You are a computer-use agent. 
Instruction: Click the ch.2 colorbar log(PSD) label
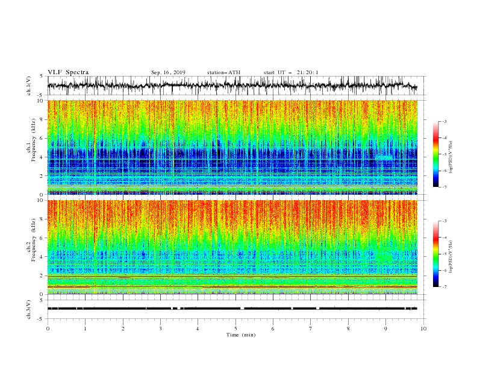pyautogui.click(x=450, y=257)
